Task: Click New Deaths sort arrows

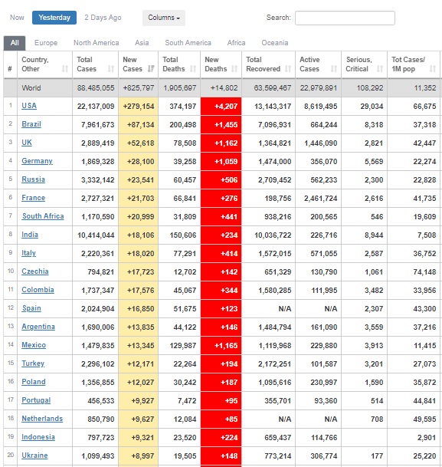Action: click(x=234, y=69)
